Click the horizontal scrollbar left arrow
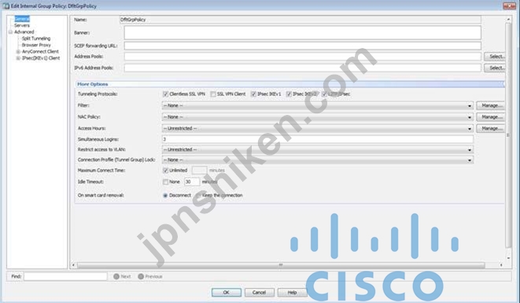The width and height of the screenshot is (520, 303). click(74, 265)
